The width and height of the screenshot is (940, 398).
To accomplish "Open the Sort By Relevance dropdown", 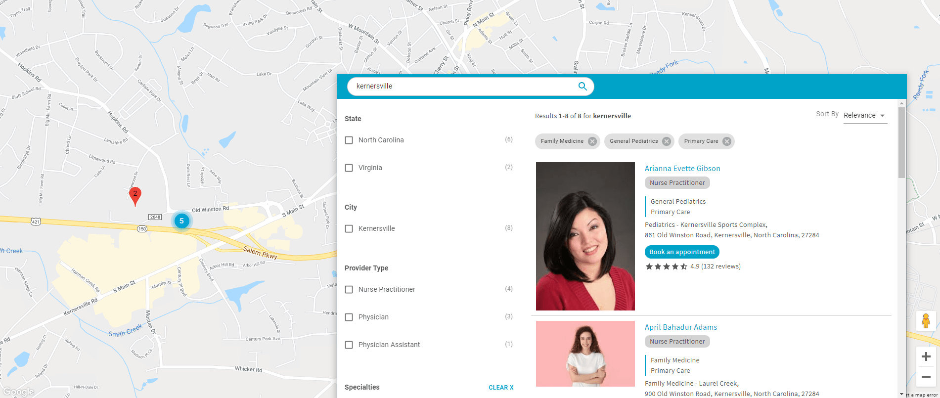I will 865,116.
